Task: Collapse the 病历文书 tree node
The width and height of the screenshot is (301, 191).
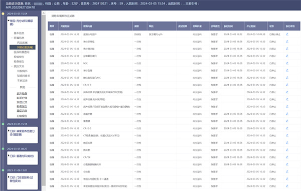Action: pyautogui.click(x=12, y=66)
